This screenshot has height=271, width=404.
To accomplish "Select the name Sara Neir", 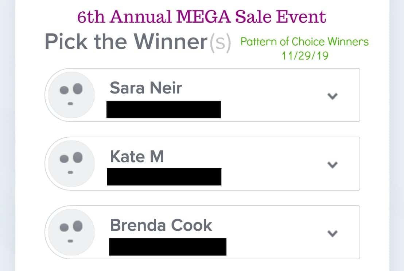I will point(146,88).
